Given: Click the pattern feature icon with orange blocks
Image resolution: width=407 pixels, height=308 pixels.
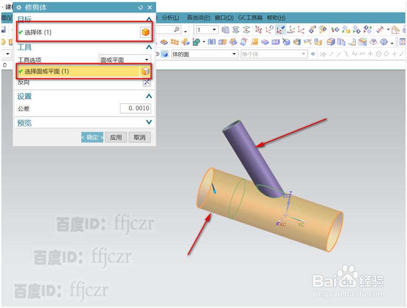Looking at the screenshot, I should (x=175, y=42).
